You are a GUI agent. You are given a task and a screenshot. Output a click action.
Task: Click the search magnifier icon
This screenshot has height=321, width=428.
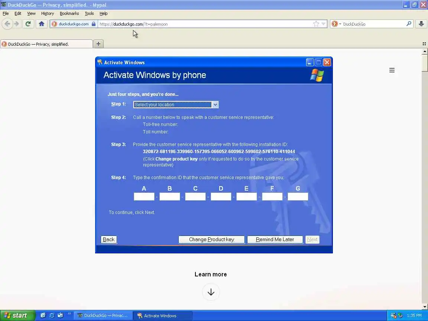click(409, 24)
